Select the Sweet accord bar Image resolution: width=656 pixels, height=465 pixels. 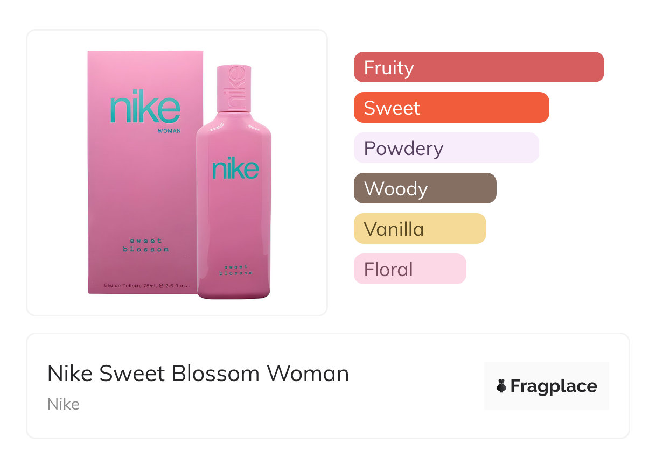point(451,108)
